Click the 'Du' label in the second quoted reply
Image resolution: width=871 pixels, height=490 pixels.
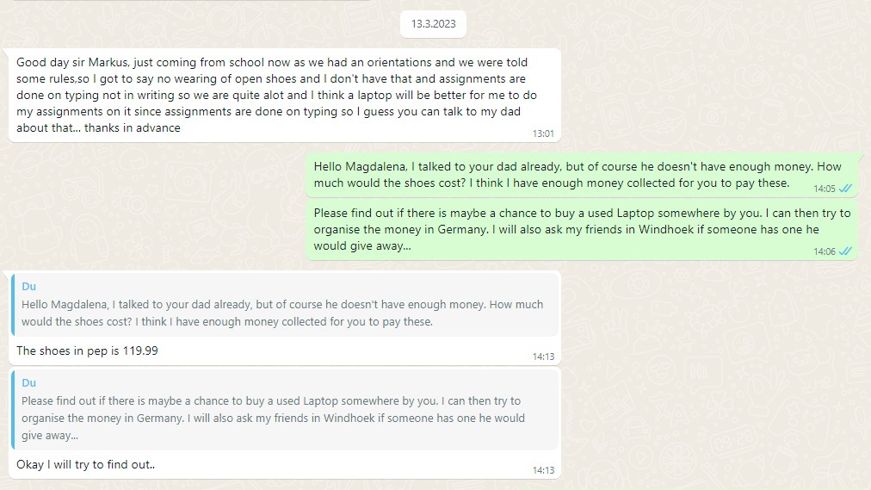pos(28,383)
